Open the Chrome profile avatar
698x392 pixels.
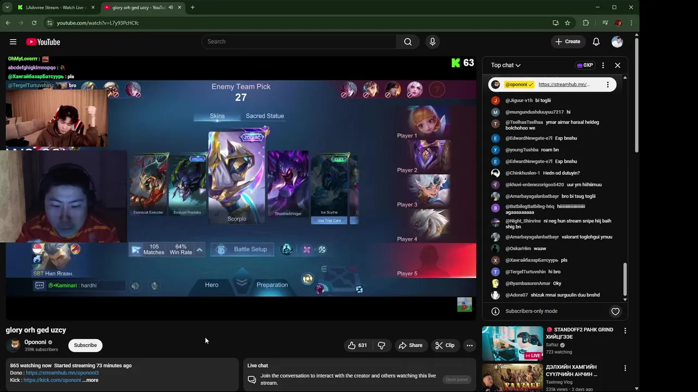coord(618,23)
